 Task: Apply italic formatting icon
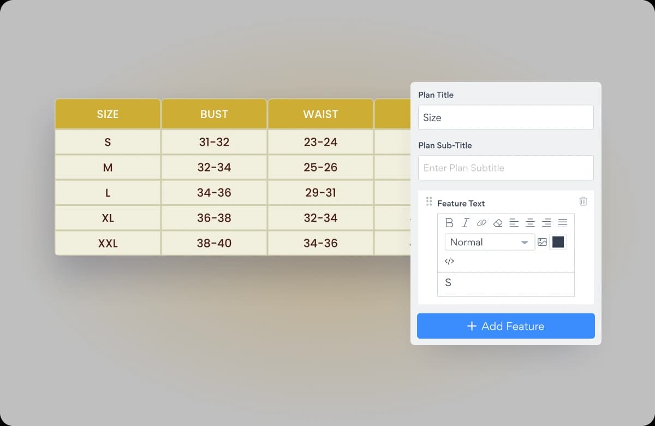[x=465, y=223]
